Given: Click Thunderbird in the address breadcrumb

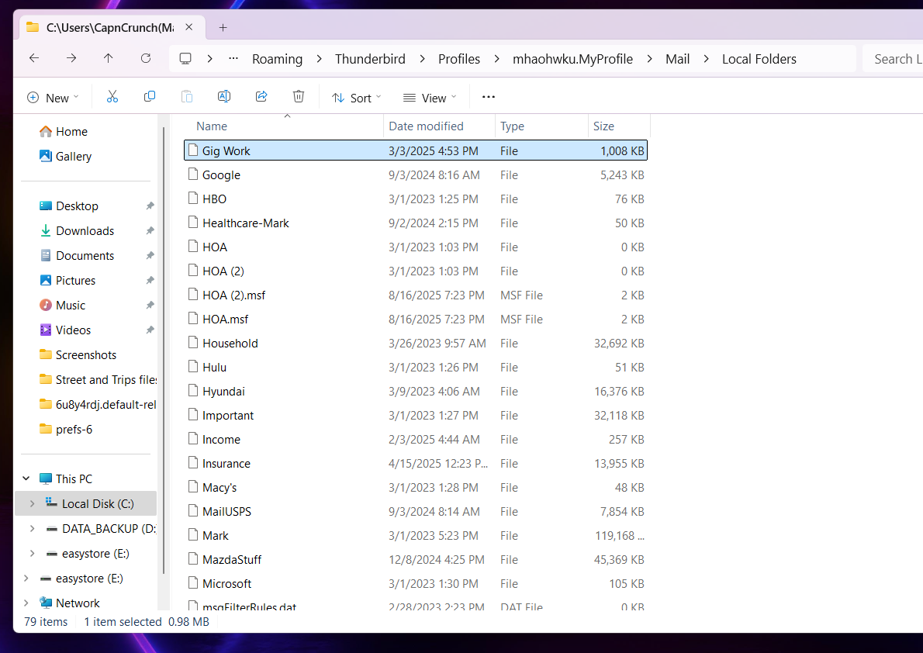Looking at the screenshot, I should (370, 59).
